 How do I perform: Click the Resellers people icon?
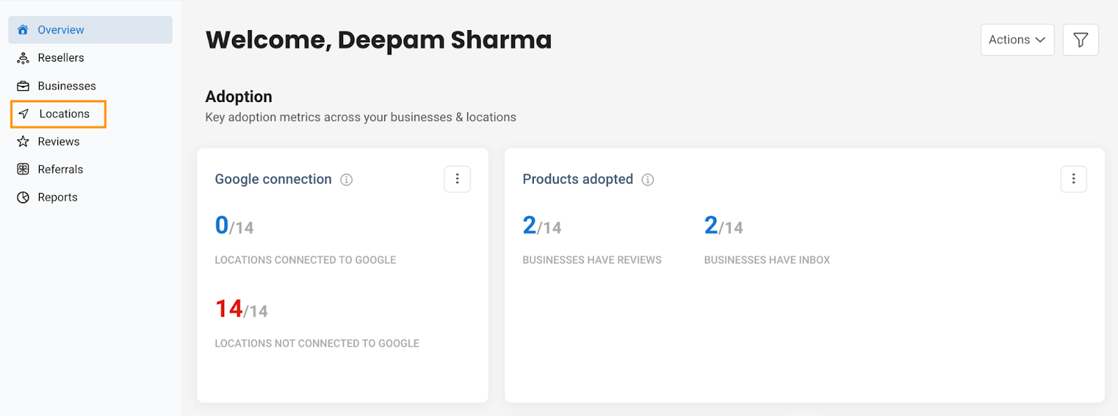pyautogui.click(x=23, y=58)
